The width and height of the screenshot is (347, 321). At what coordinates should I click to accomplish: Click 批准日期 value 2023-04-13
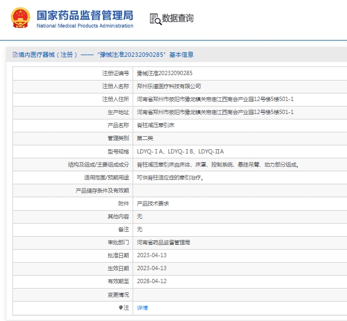click(152, 256)
